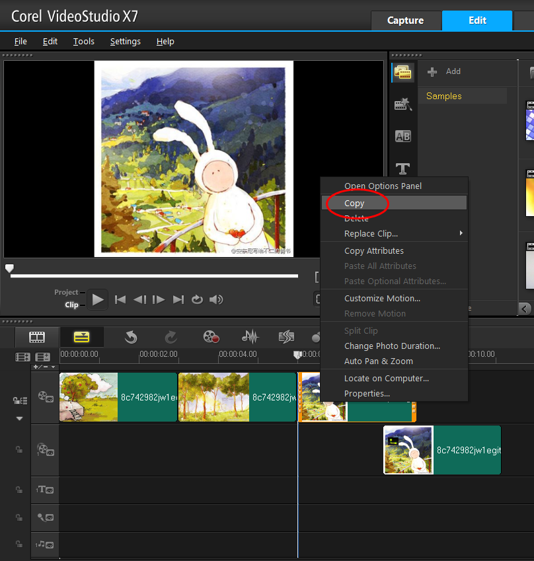Choose Locate on Computer menu entry

click(394, 379)
